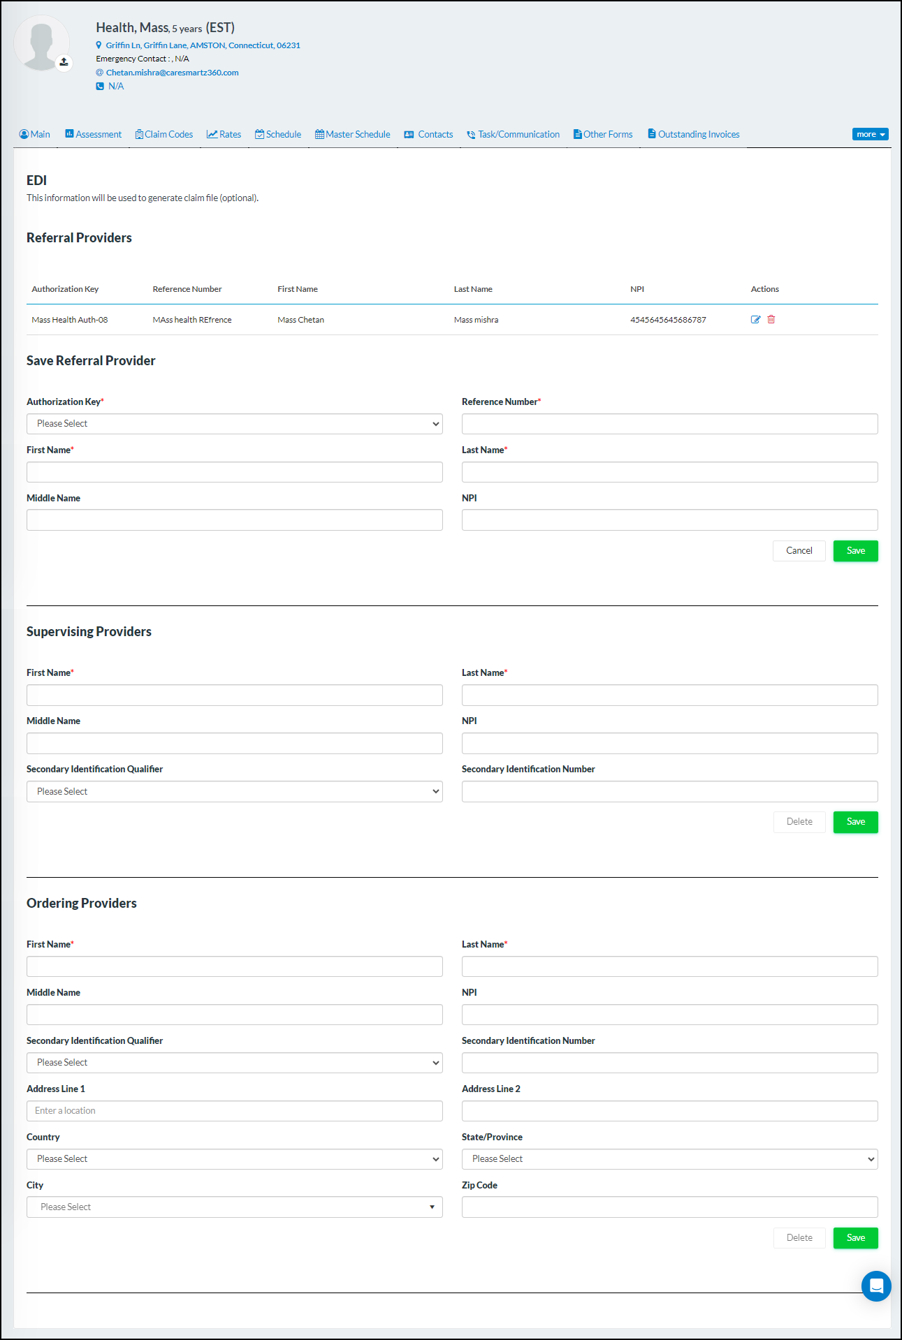Click Cancel in Save Referral Provider
The width and height of the screenshot is (902, 1340).
pyautogui.click(x=799, y=551)
